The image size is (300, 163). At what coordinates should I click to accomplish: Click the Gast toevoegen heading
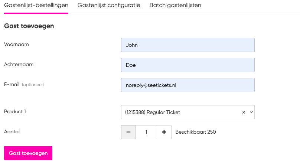pos(29,26)
